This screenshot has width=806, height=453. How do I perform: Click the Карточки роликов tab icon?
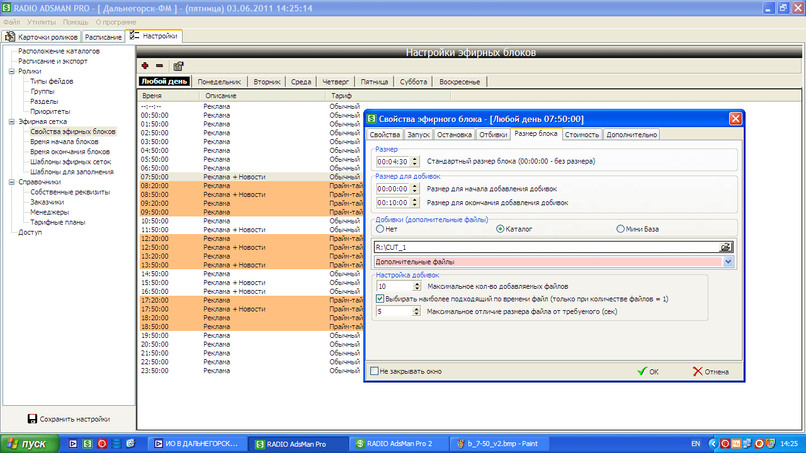(x=10, y=36)
